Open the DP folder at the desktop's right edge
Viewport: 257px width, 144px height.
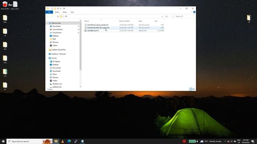(249, 19)
